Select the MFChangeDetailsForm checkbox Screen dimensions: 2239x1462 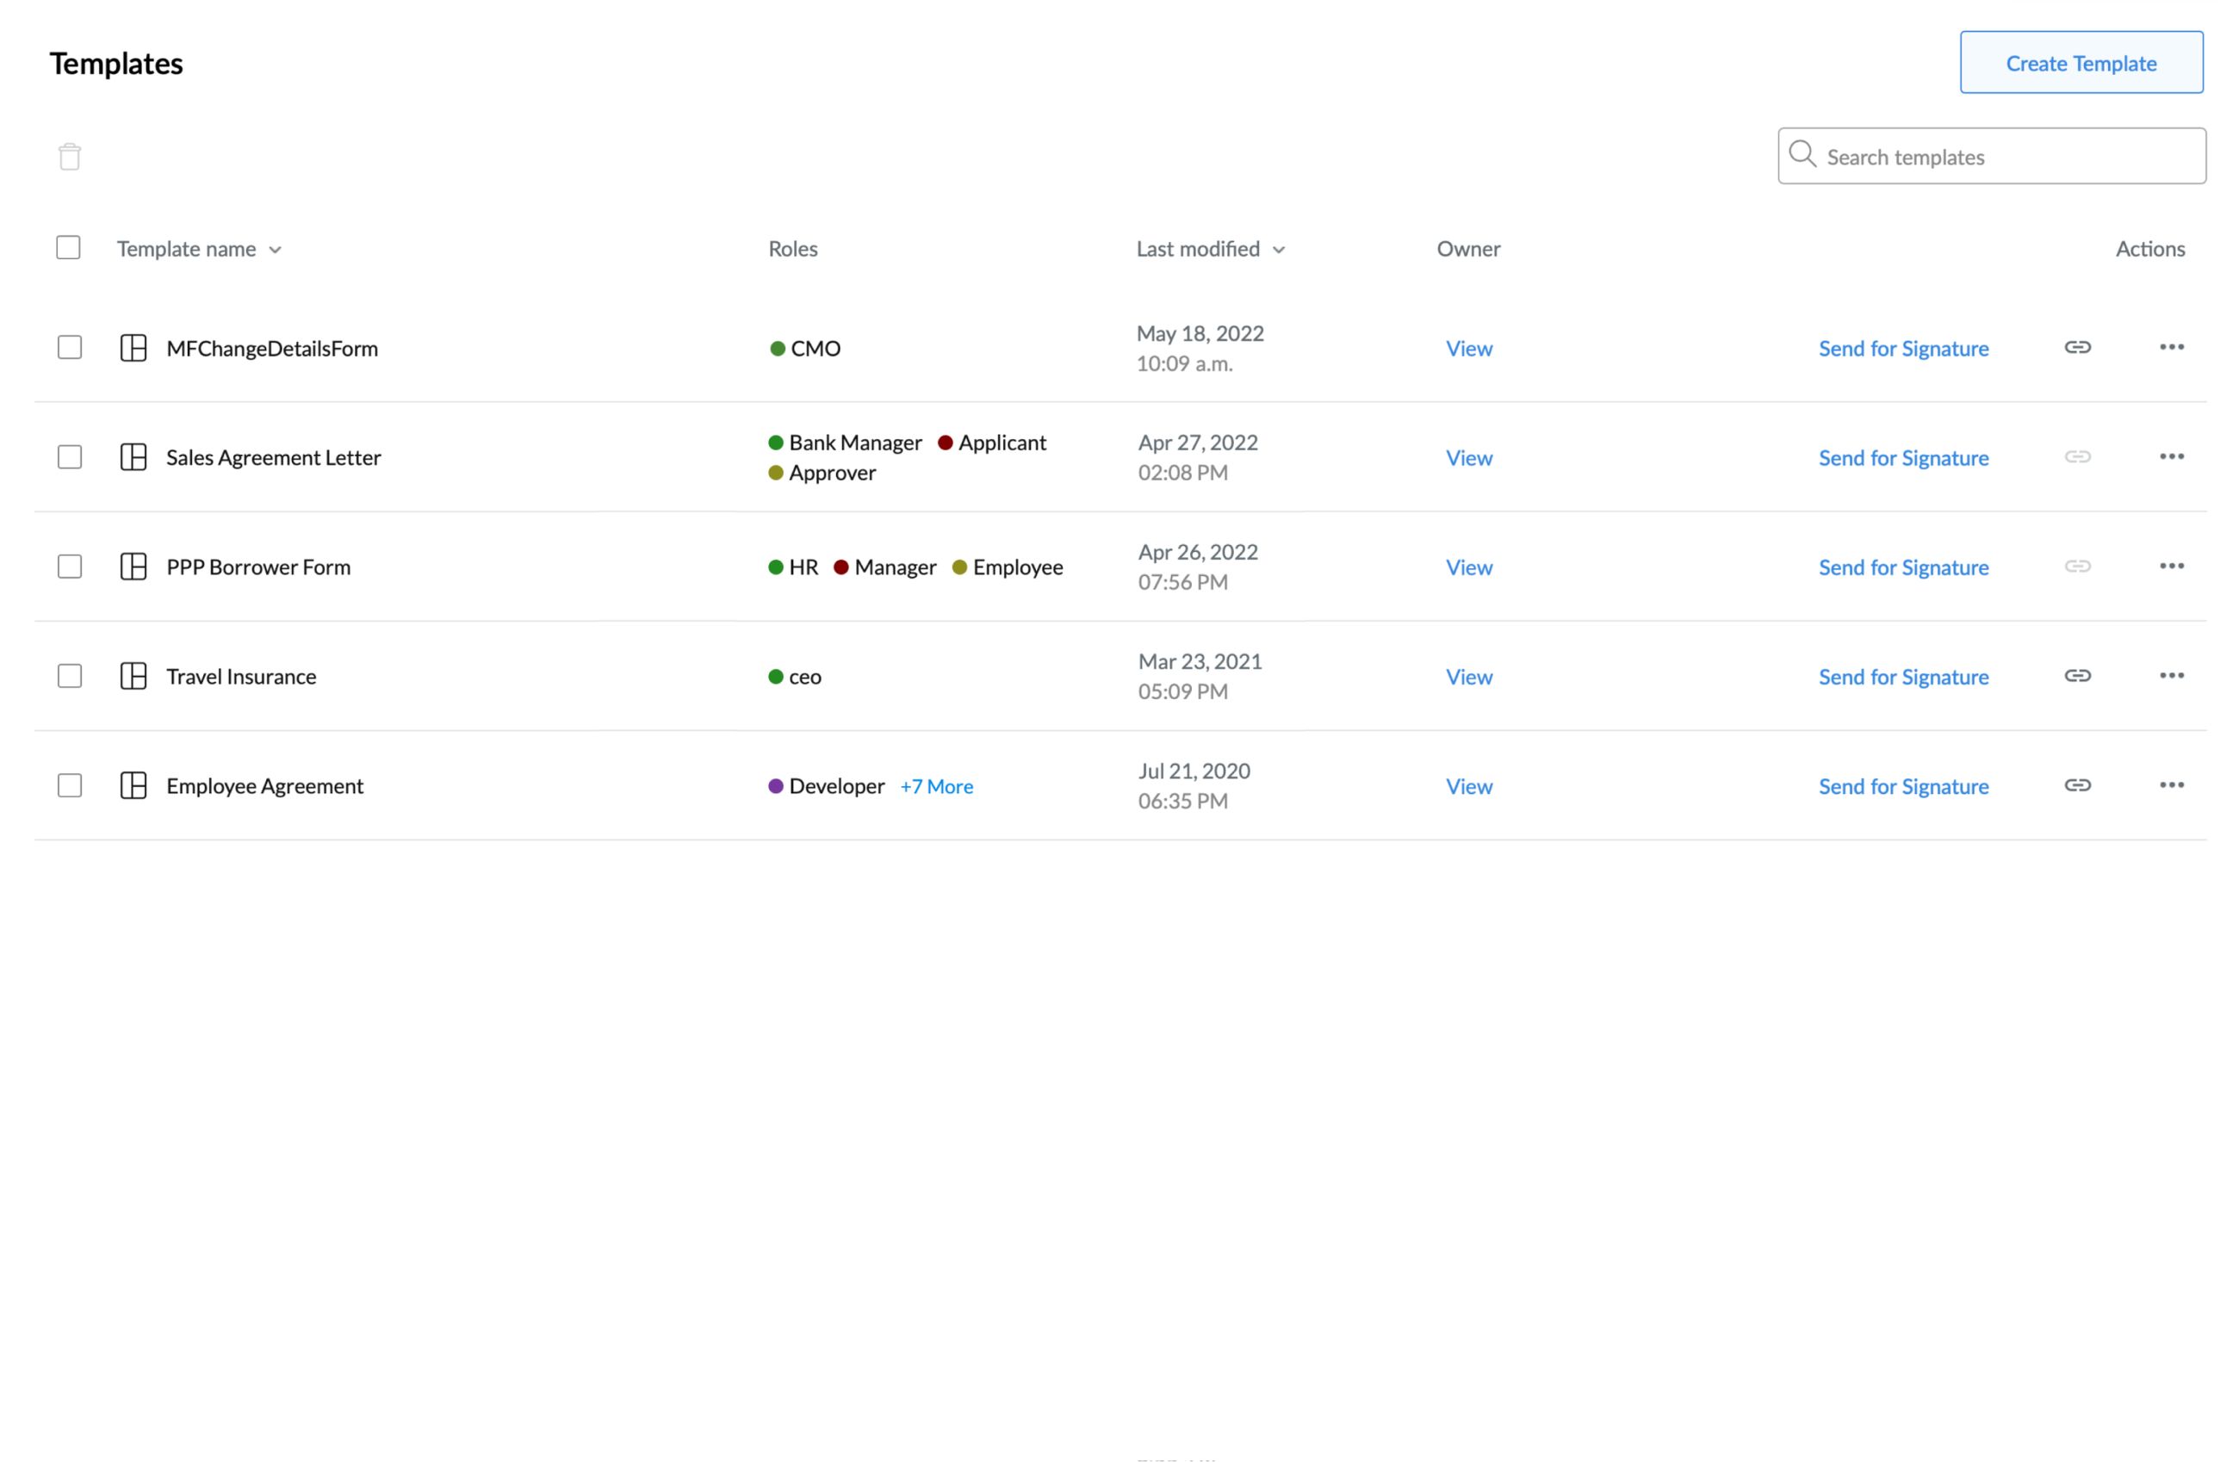click(x=70, y=347)
